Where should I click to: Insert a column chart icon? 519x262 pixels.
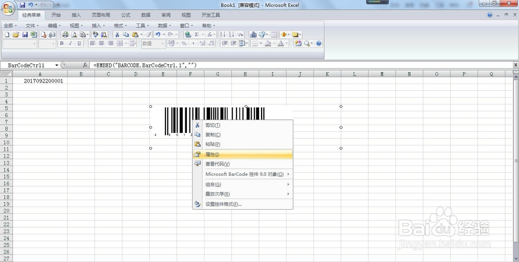(253, 34)
